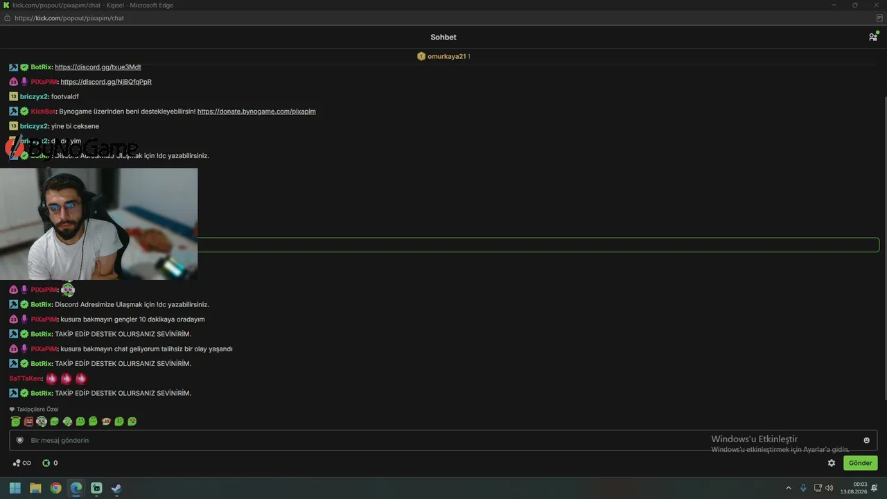Screen dimensions: 887x499
Task: Click the last 'TAKİP EDİP DESTEK OLURSANIZ' message
Action: pos(123,394)
